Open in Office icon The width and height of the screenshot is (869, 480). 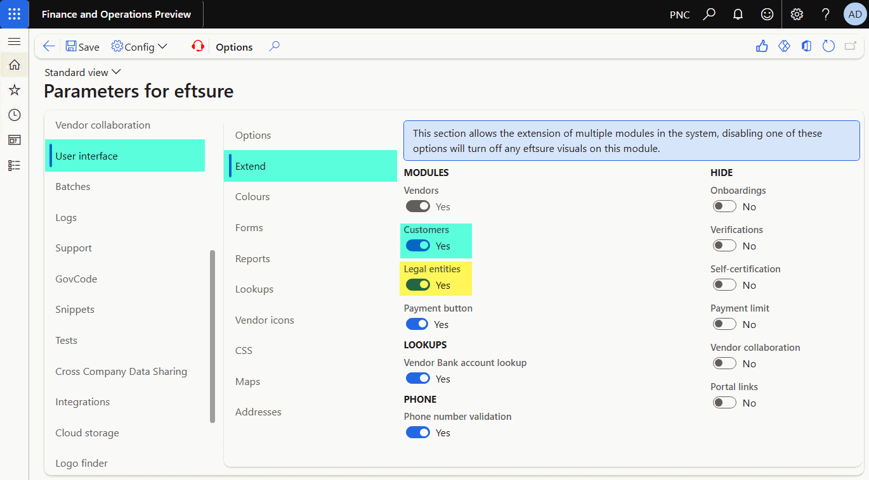(806, 46)
